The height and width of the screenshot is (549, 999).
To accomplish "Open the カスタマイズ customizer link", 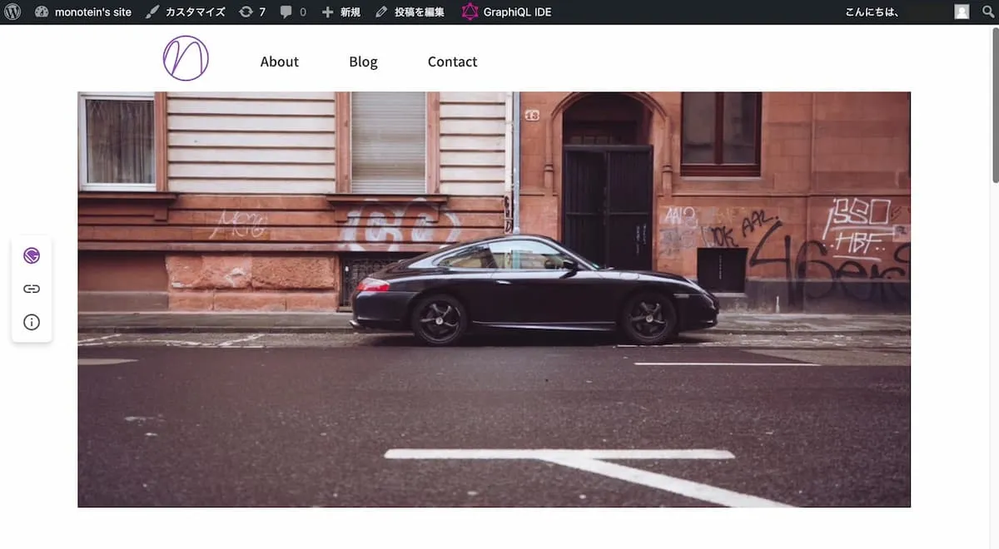I will (x=185, y=12).
